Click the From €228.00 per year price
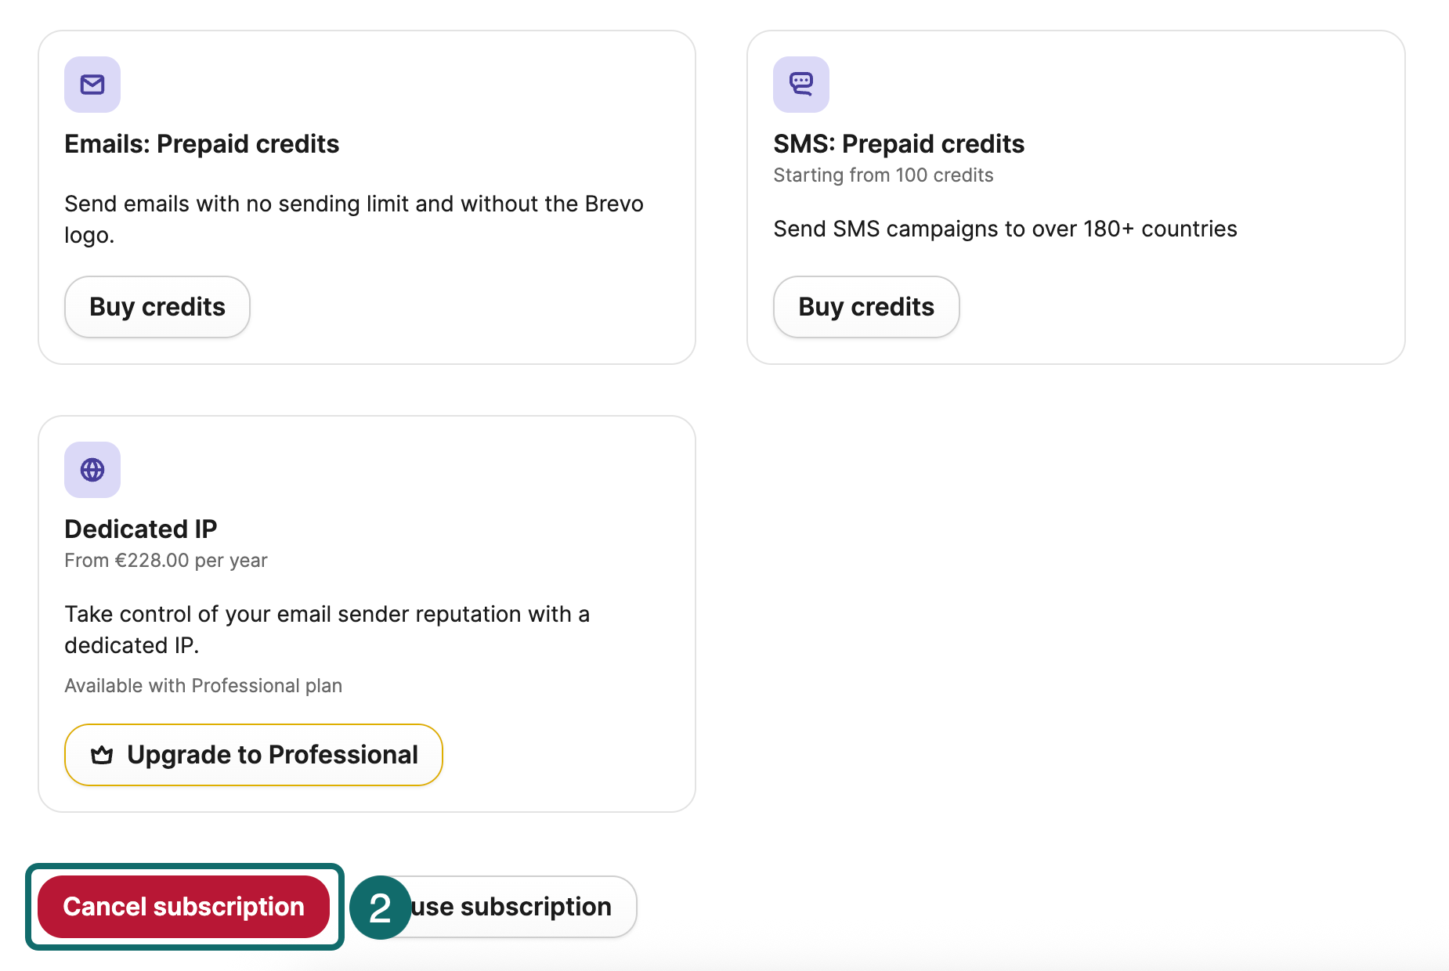This screenshot has height=971, width=1449. coord(165,561)
